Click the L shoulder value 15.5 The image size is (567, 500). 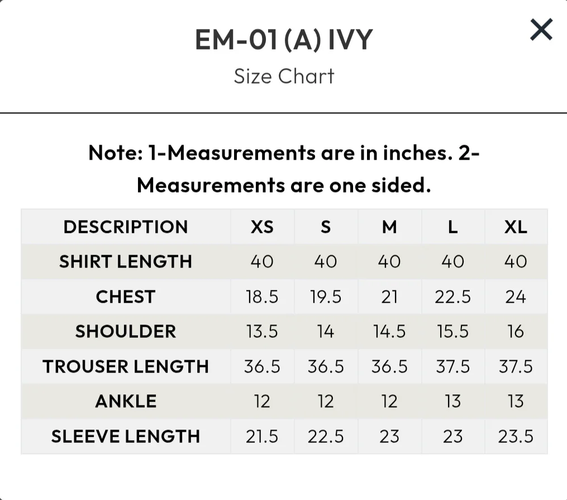point(452,331)
